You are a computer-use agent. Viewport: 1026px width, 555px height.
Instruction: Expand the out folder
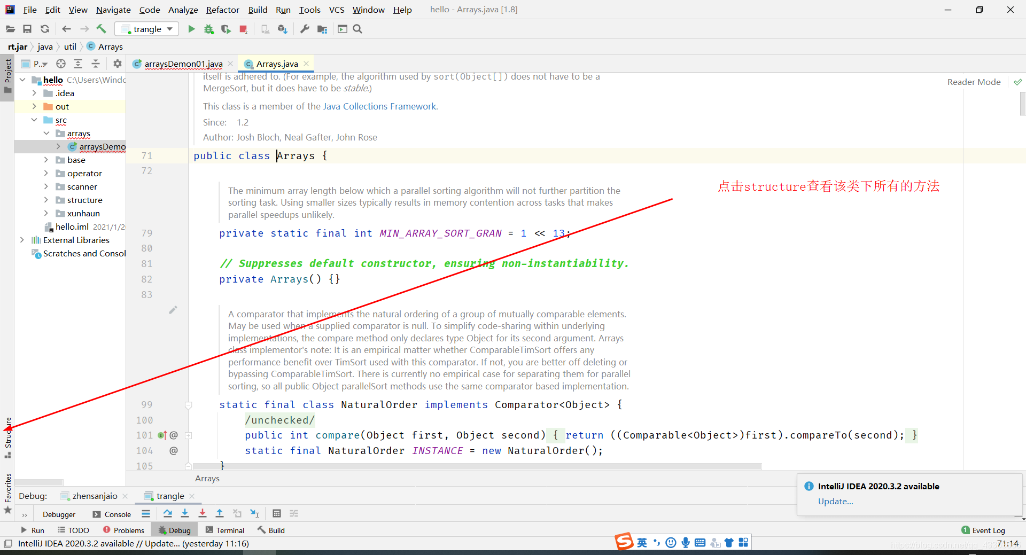(34, 106)
